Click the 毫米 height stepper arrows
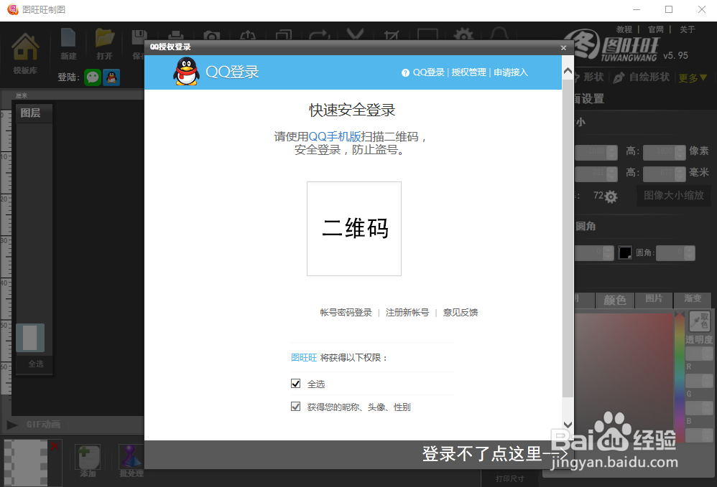The width and height of the screenshot is (717, 487). 680,174
